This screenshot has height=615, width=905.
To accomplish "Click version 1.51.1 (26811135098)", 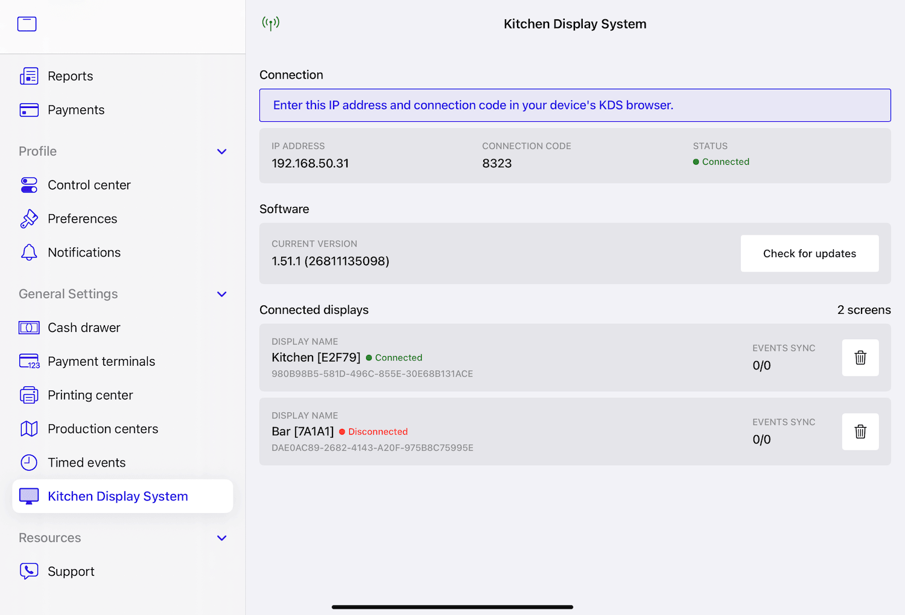I will (x=330, y=261).
